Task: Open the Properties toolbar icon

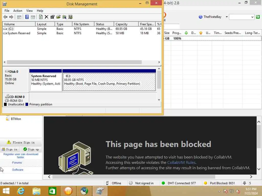Action: point(52,17)
